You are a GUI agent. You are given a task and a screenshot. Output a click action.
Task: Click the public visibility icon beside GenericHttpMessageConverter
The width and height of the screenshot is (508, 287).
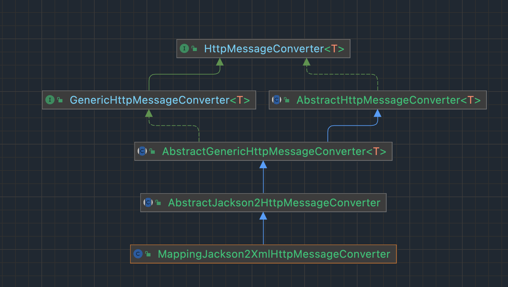(x=60, y=100)
